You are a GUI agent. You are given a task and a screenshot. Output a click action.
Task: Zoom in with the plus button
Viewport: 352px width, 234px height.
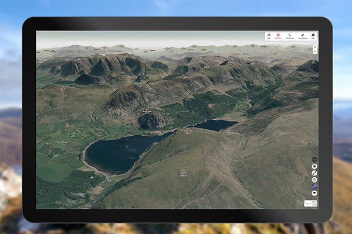pos(314,46)
